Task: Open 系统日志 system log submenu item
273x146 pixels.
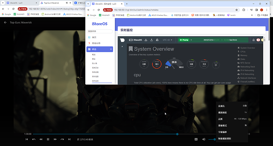Action: coord(95,68)
